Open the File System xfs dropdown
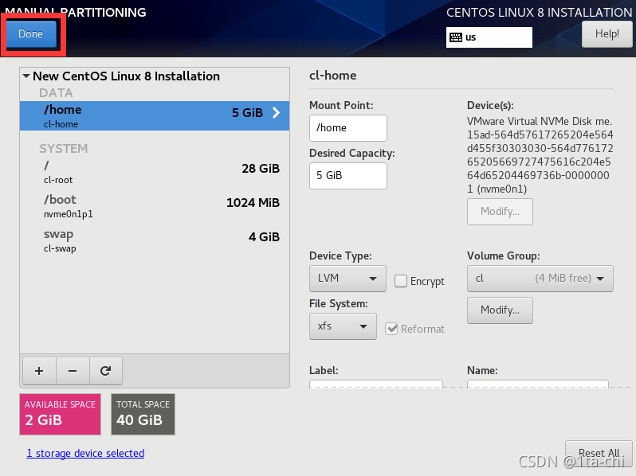This screenshot has height=476, width=636. click(x=343, y=326)
